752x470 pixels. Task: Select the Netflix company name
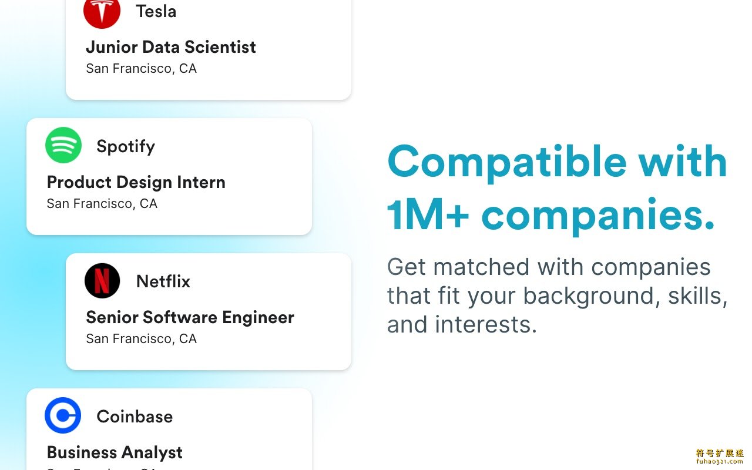click(x=163, y=281)
